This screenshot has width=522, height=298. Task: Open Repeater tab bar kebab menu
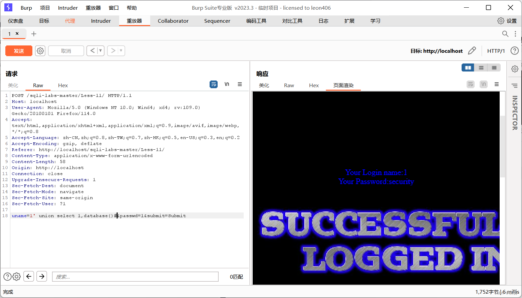[x=515, y=34]
